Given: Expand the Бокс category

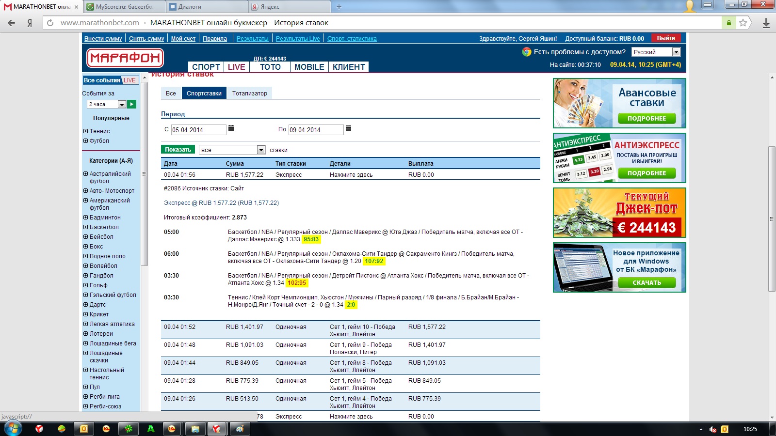Looking at the screenshot, I should [85, 246].
